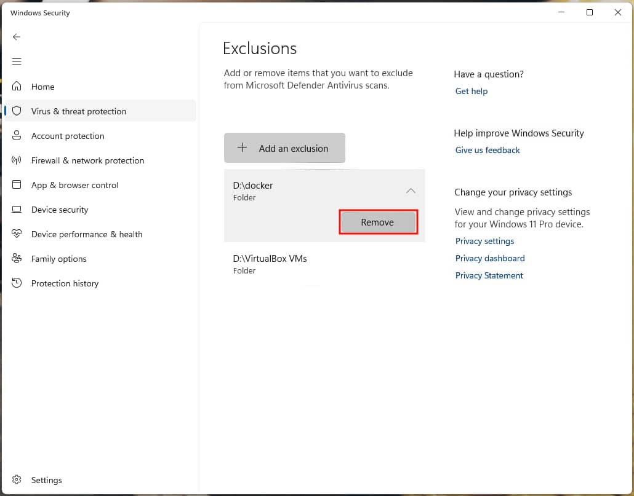Collapse the D:\docker entry chevron
The height and width of the screenshot is (496, 634).
click(x=411, y=191)
